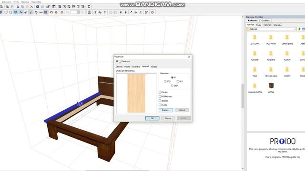Click the layout window icon before view icons
305x171 pixels.
[54, 7]
